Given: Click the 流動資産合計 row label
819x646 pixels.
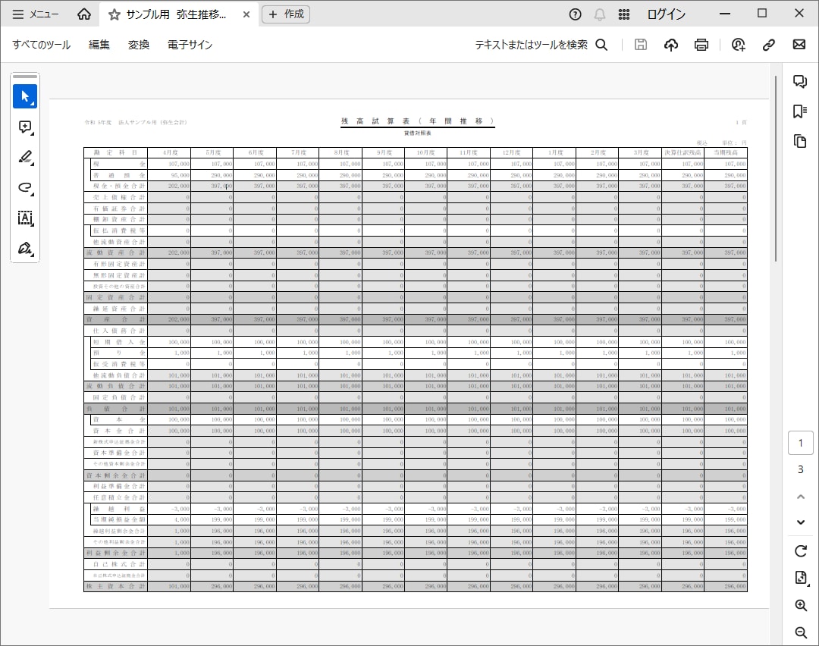Looking at the screenshot, I should click(116, 252).
